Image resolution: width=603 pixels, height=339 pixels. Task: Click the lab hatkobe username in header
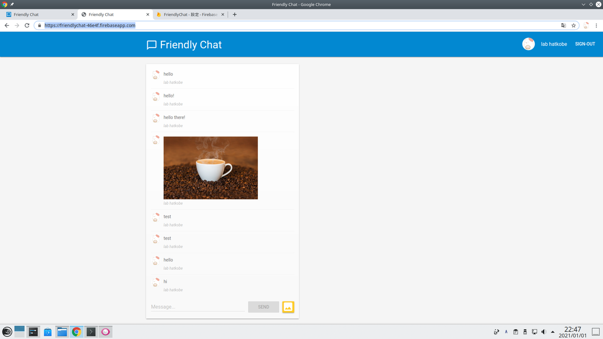554,44
